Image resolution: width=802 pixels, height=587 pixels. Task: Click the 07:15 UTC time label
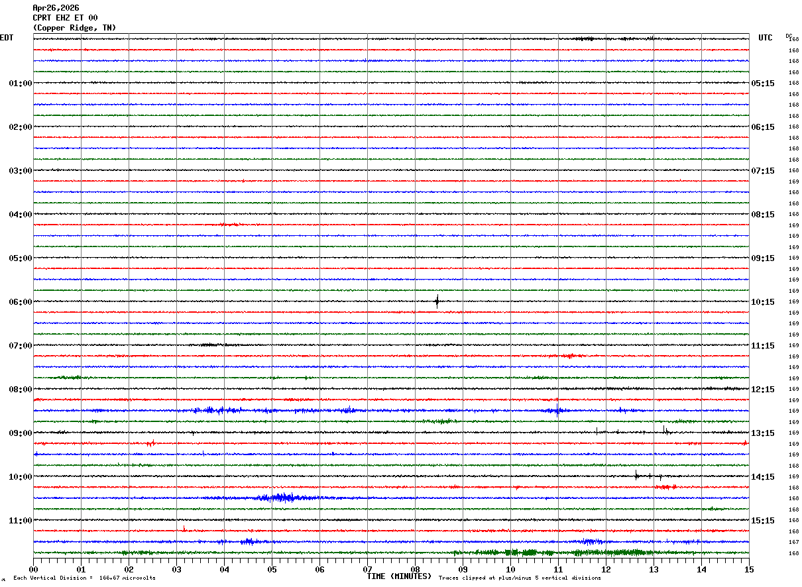point(763,171)
